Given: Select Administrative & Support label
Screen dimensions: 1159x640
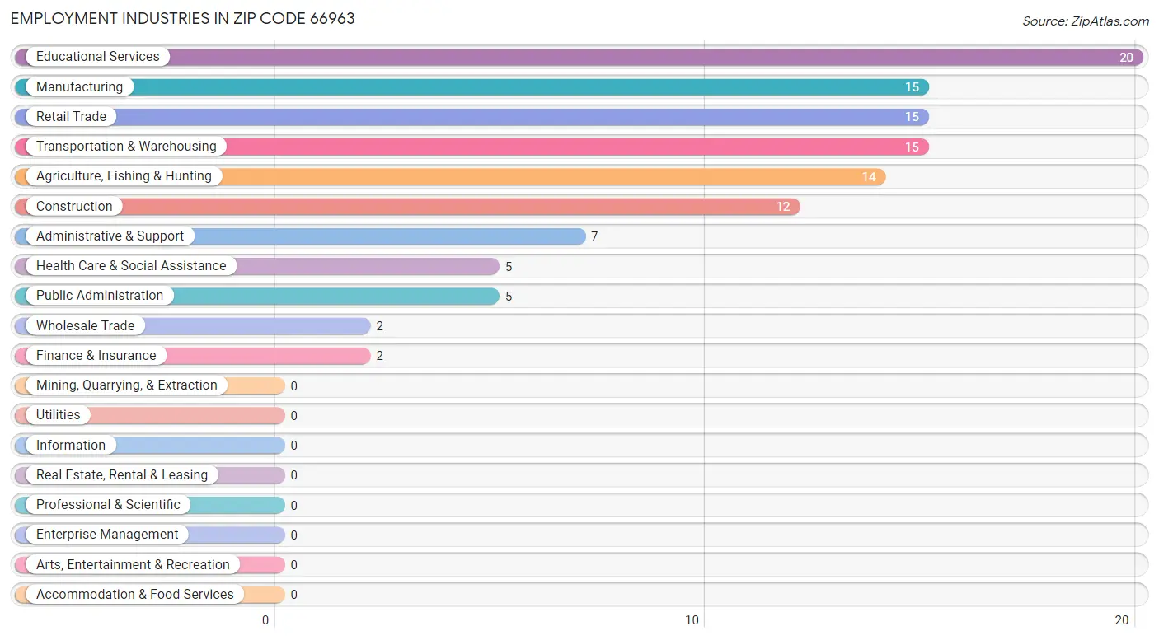Looking at the screenshot, I should (x=110, y=236).
